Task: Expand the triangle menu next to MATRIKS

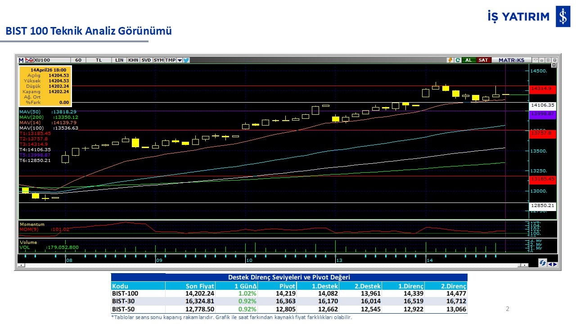Action: click(535, 60)
